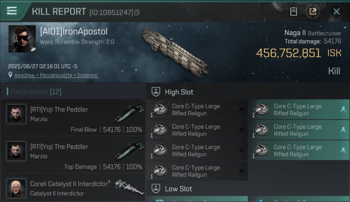Close the kill report window
The width and height of the screenshot is (350, 202).
coord(336,12)
